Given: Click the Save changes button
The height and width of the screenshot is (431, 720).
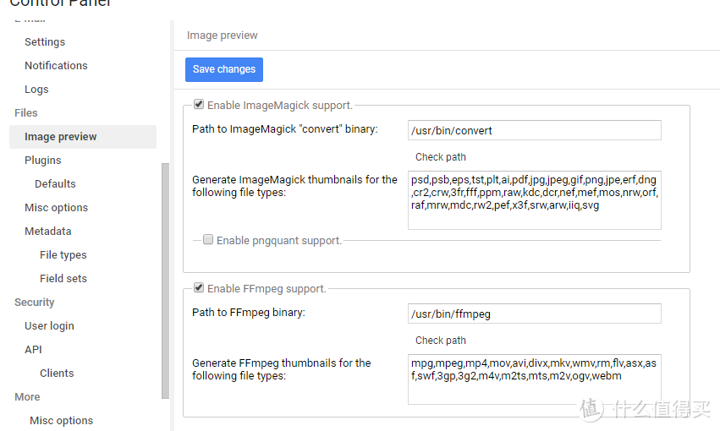Looking at the screenshot, I should tap(224, 69).
